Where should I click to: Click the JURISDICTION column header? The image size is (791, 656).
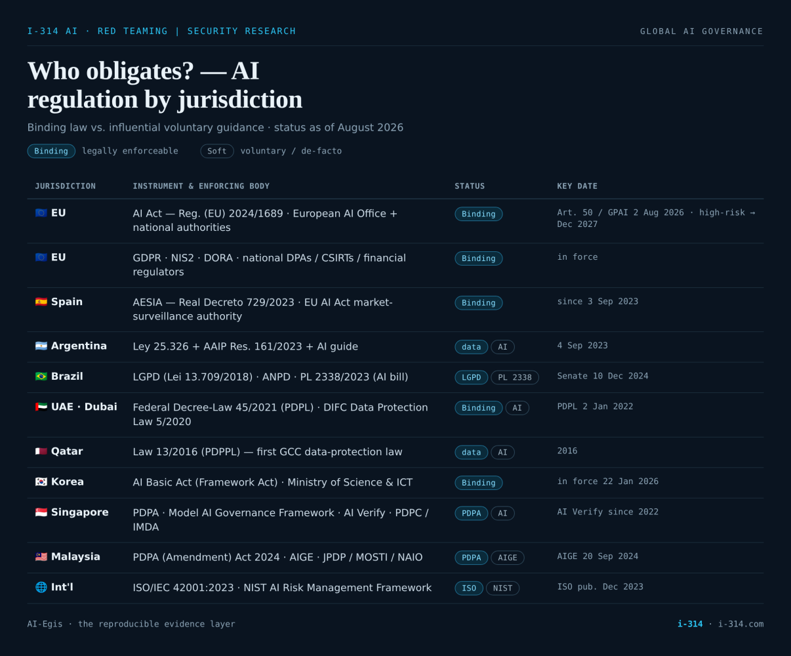click(66, 186)
